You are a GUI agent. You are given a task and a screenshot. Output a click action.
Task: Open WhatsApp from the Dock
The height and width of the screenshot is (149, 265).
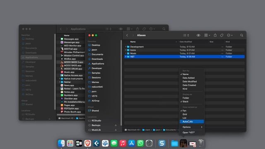(x=140, y=143)
